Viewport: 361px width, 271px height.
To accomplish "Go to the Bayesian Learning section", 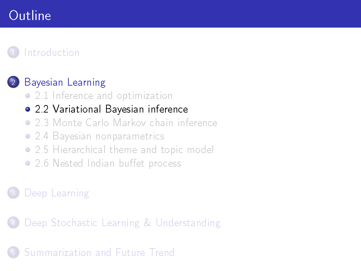I will [65, 82].
